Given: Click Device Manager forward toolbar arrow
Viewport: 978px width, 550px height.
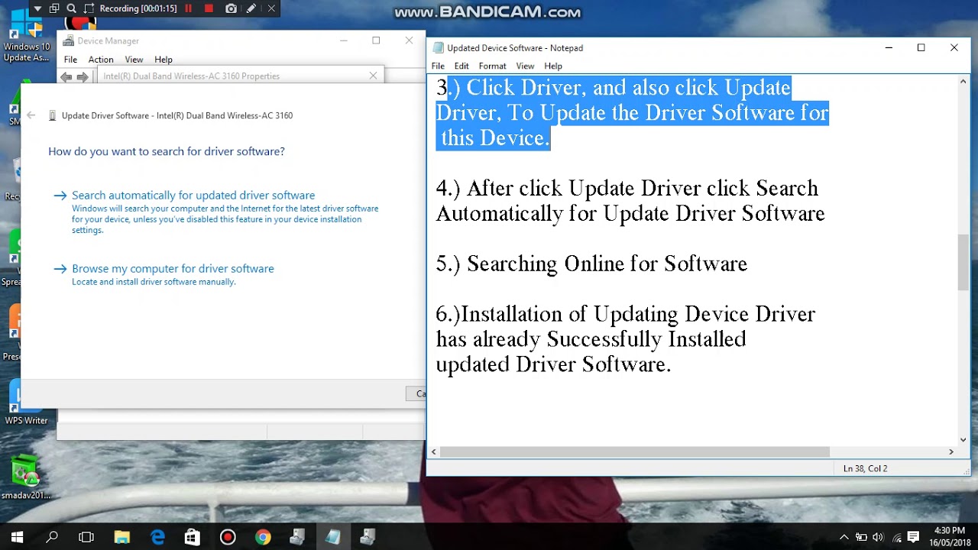Looking at the screenshot, I should [83, 76].
